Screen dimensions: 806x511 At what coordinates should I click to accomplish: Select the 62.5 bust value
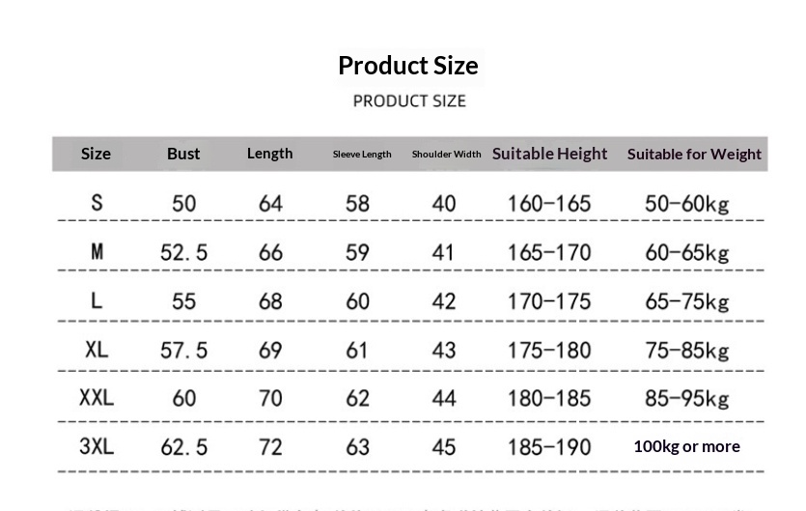183,447
